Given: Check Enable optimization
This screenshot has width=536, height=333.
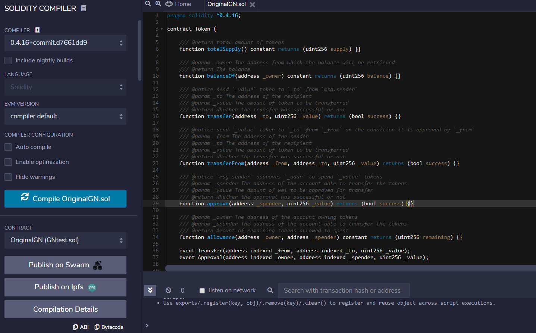Looking at the screenshot, I should [8, 162].
